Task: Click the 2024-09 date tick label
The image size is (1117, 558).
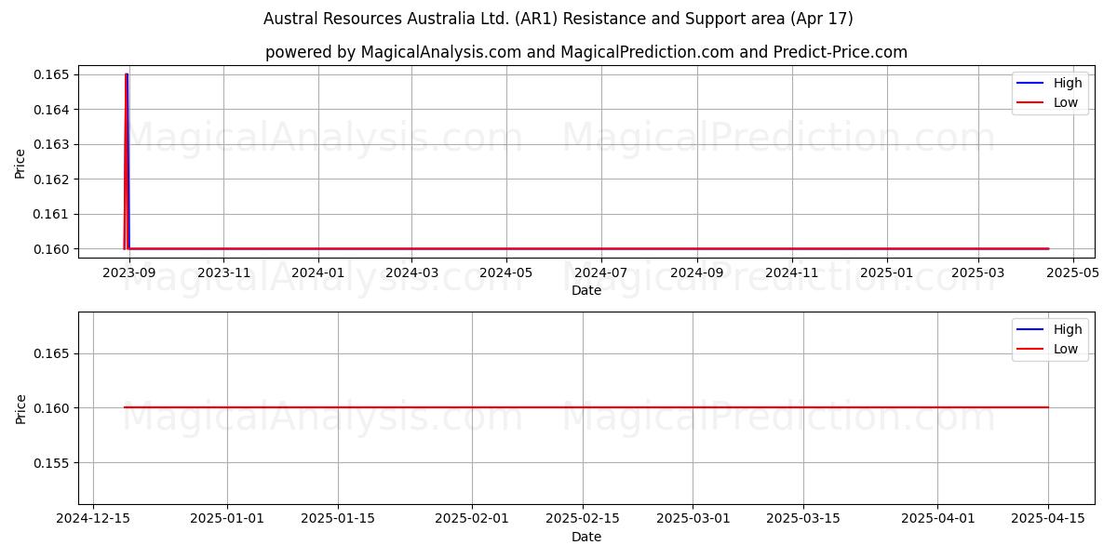Action: point(696,272)
